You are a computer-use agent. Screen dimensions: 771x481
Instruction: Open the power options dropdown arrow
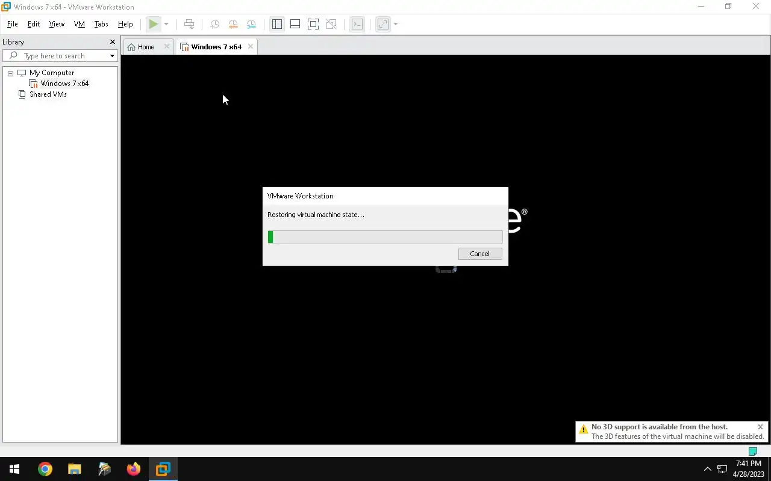[x=166, y=24]
